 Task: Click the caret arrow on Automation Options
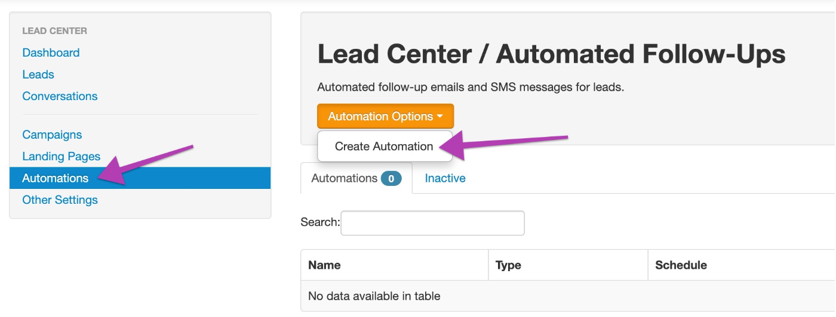(x=439, y=117)
